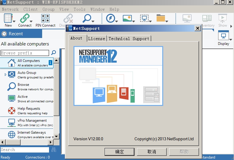Click the horizontal scroll right arrow

(51, 142)
